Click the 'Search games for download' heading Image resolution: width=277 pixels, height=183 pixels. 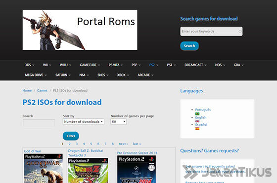pyautogui.click(x=209, y=19)
